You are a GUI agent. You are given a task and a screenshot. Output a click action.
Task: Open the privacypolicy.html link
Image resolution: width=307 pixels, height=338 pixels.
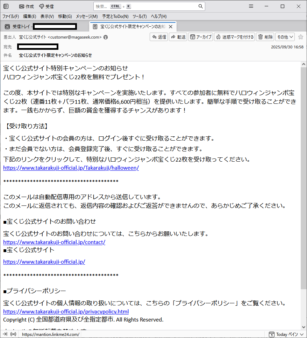(x=66, y=311)
